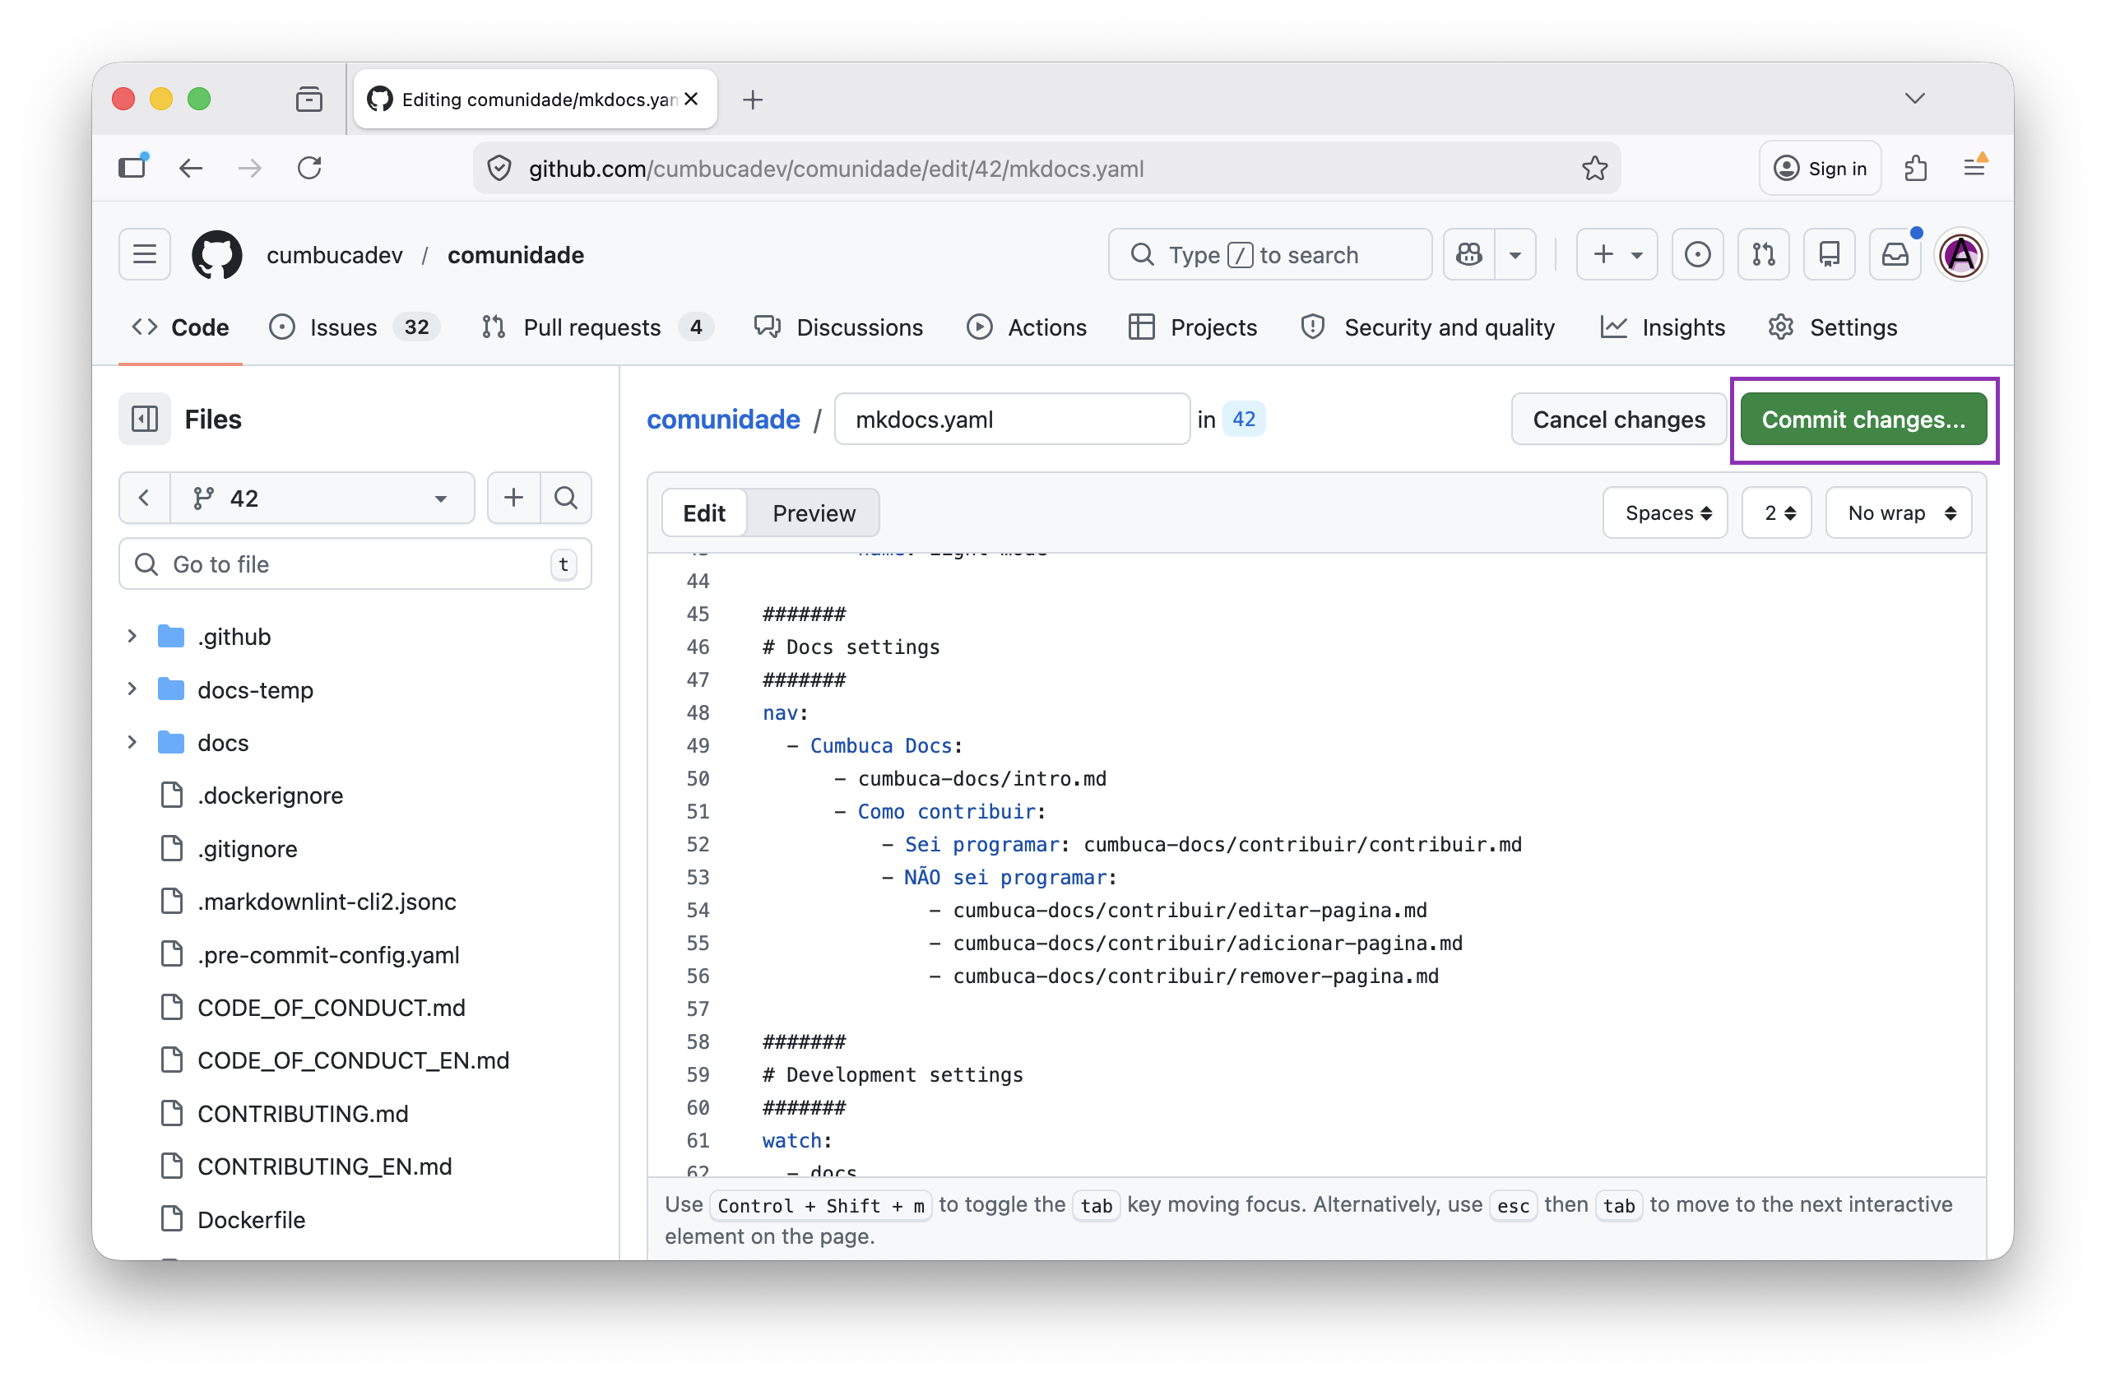2106x1382 pixels.
Task: Open the No wrap line mode dropdown
Action: pos(1899,513)
